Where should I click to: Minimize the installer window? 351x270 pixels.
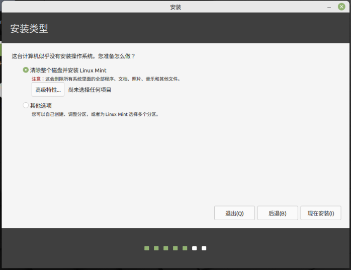(x=329, y=7)
